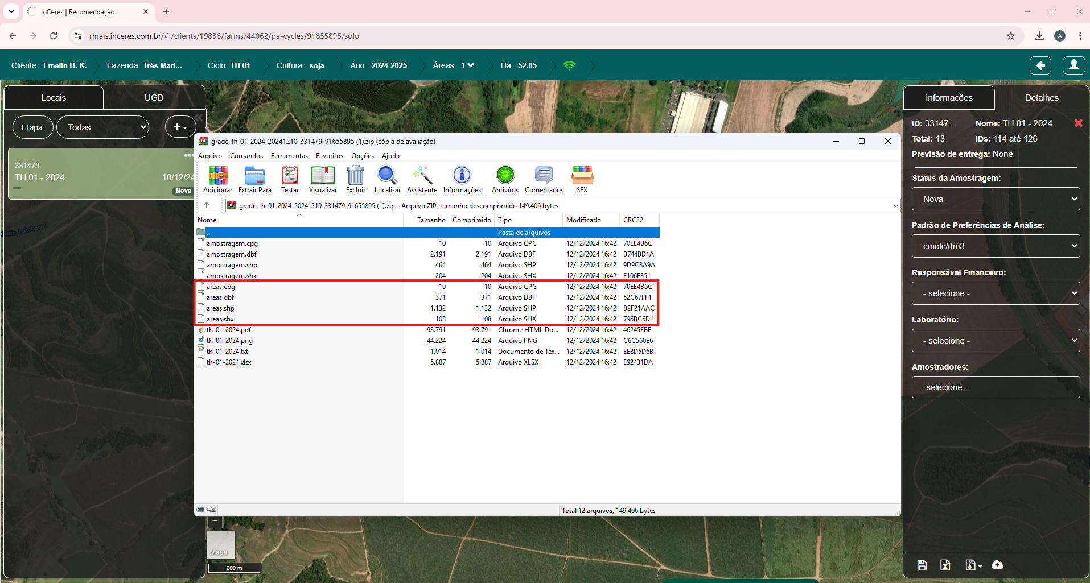Open the Ferramentas menu
Image resolution: width=1090 pixels, height=583 pixels.
click(289, 156)
